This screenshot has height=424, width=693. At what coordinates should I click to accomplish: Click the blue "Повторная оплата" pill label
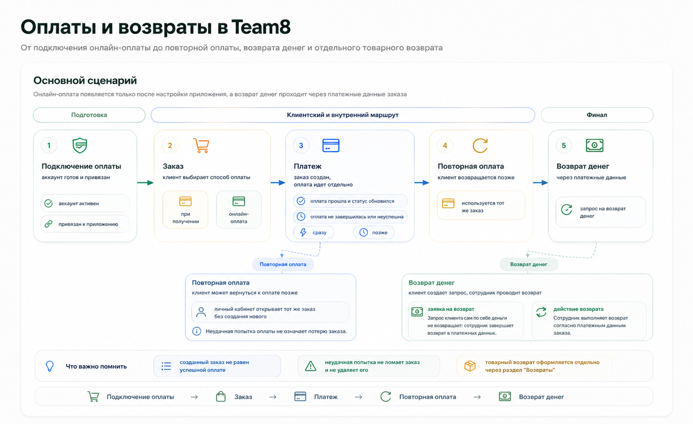(283, 264)
